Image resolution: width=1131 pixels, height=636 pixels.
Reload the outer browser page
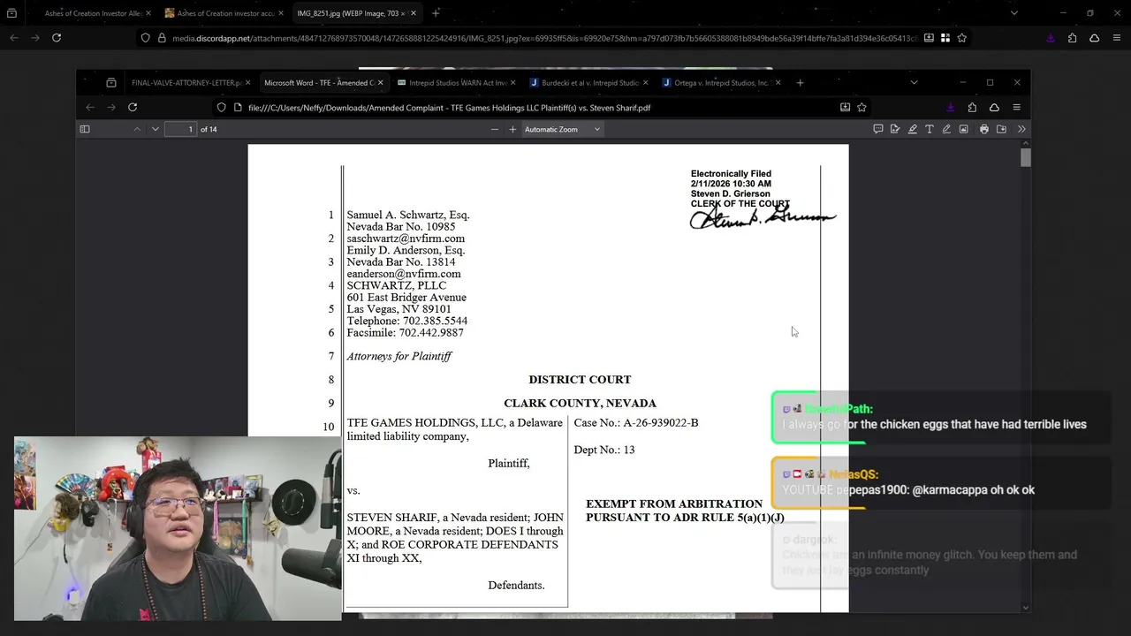[57, 38]
